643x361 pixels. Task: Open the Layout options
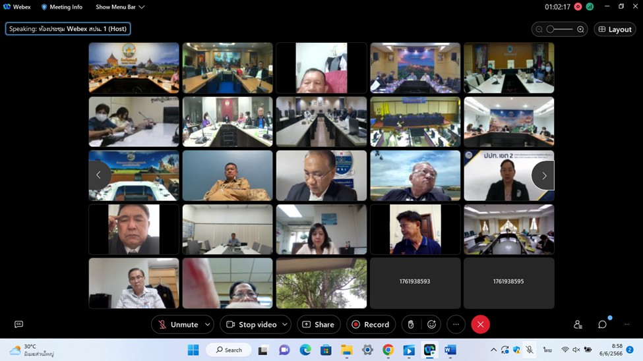tap(615, 29)
